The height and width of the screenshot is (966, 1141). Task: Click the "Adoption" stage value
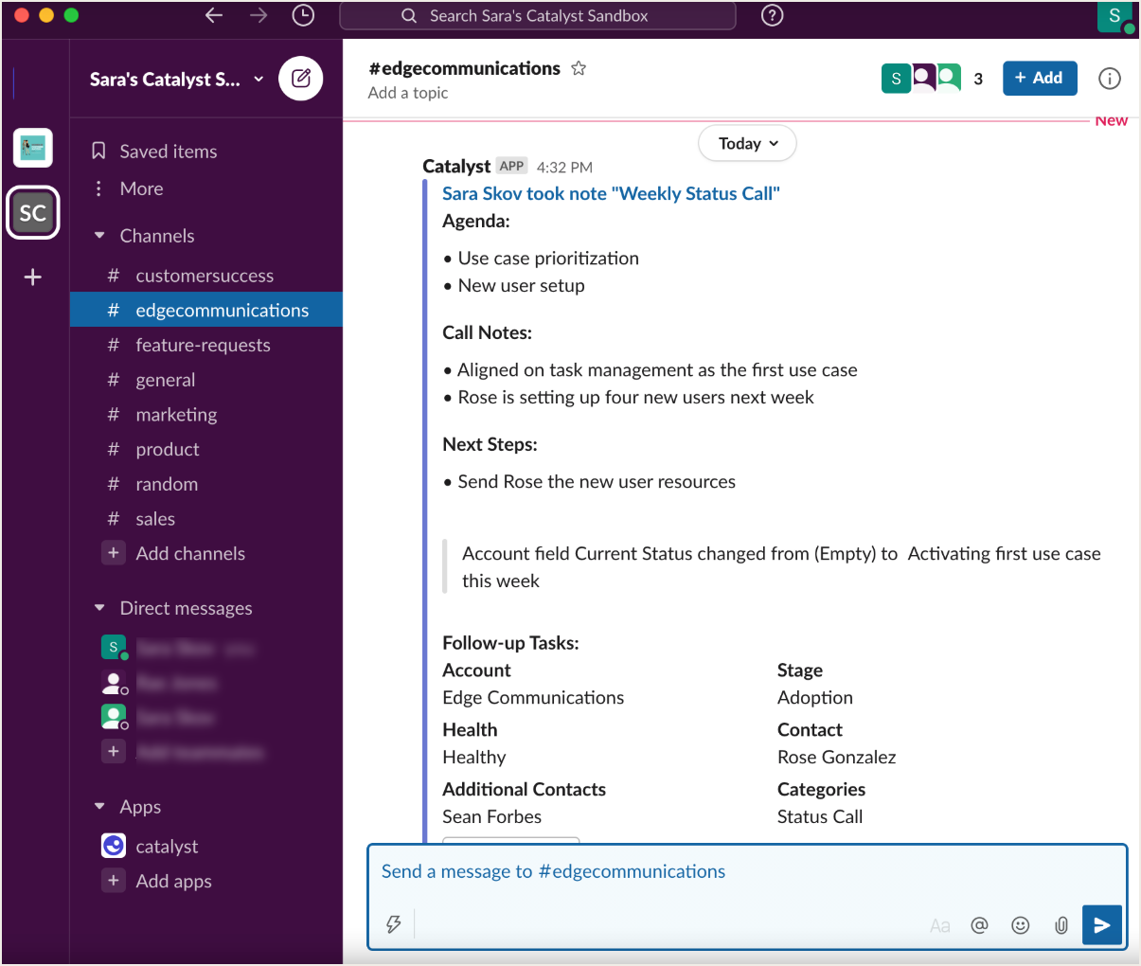pyautogui.click(x=815, y=698)
